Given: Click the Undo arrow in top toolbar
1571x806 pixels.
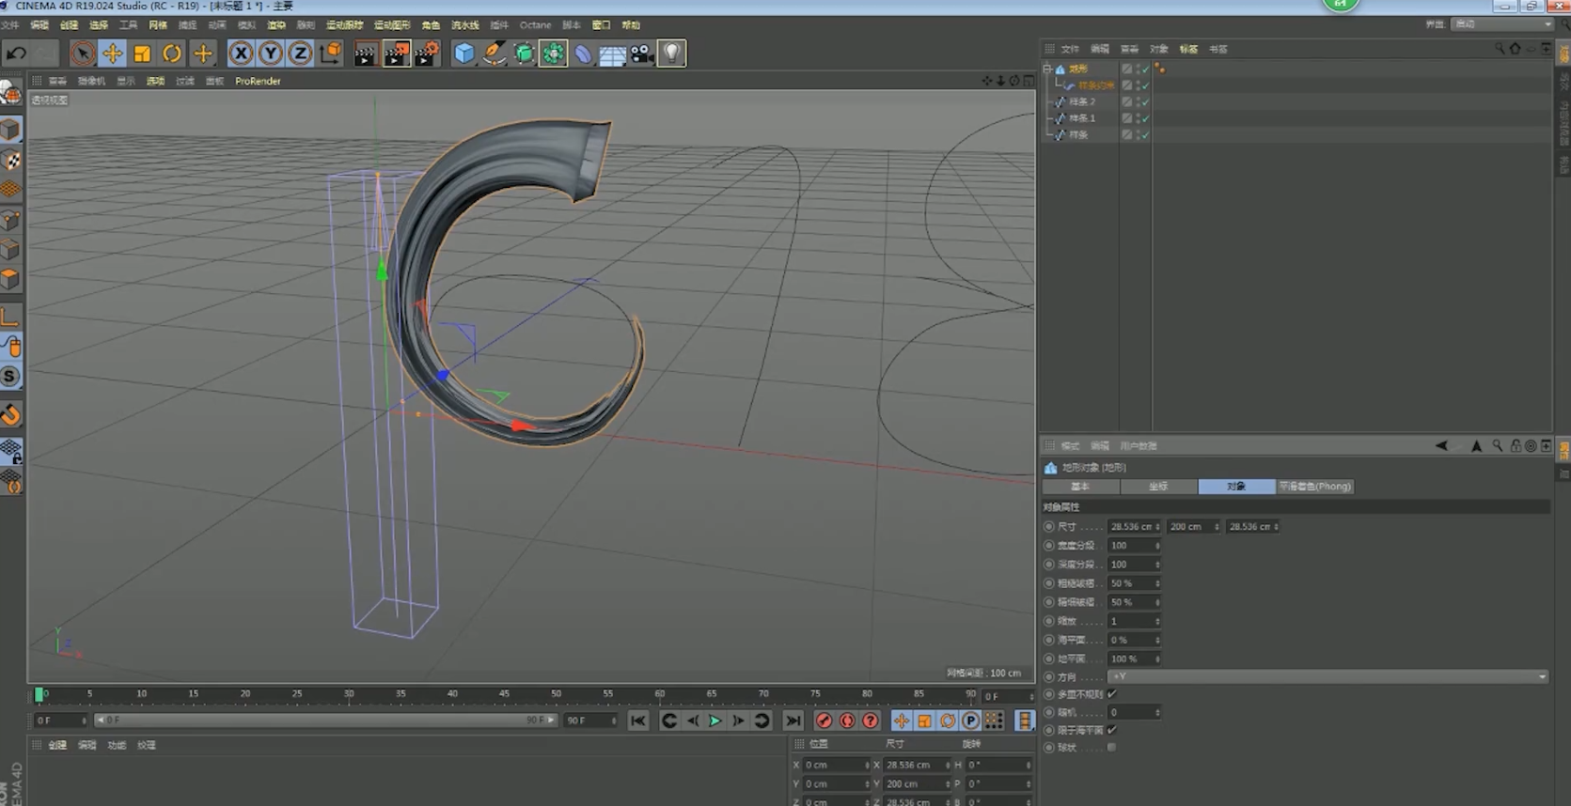Looking at the screenshot, I should point(16,54).
